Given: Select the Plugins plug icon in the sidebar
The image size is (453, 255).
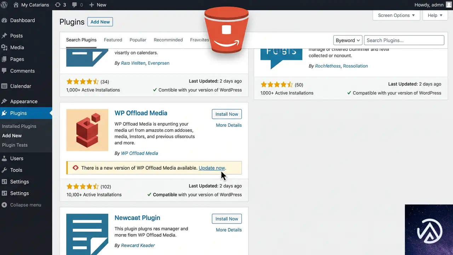Looking at the screenshot, I should tap(4, 113).
